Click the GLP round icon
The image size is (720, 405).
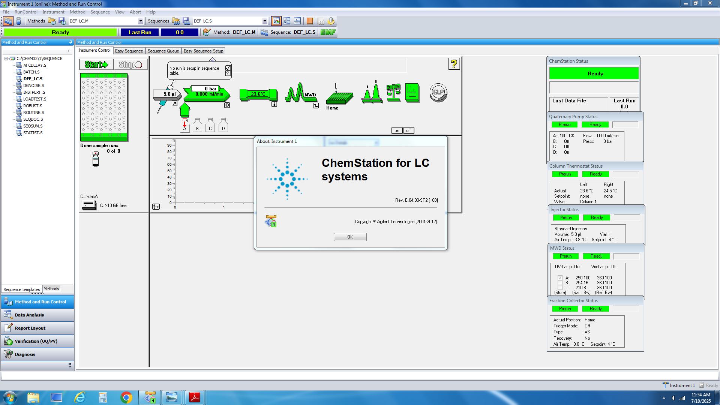(438, 93)
